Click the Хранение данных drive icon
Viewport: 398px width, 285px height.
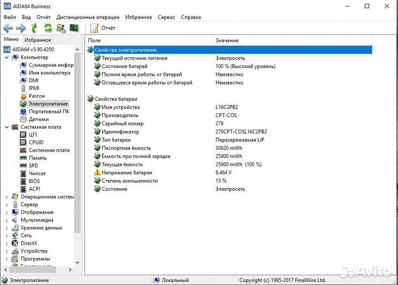coord(15,228)
